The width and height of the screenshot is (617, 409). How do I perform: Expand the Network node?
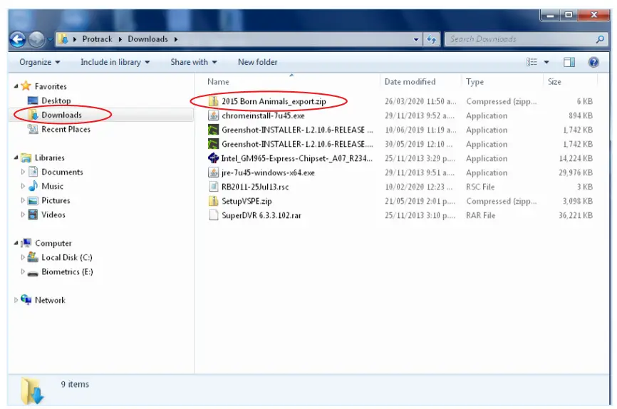[16, 300]
